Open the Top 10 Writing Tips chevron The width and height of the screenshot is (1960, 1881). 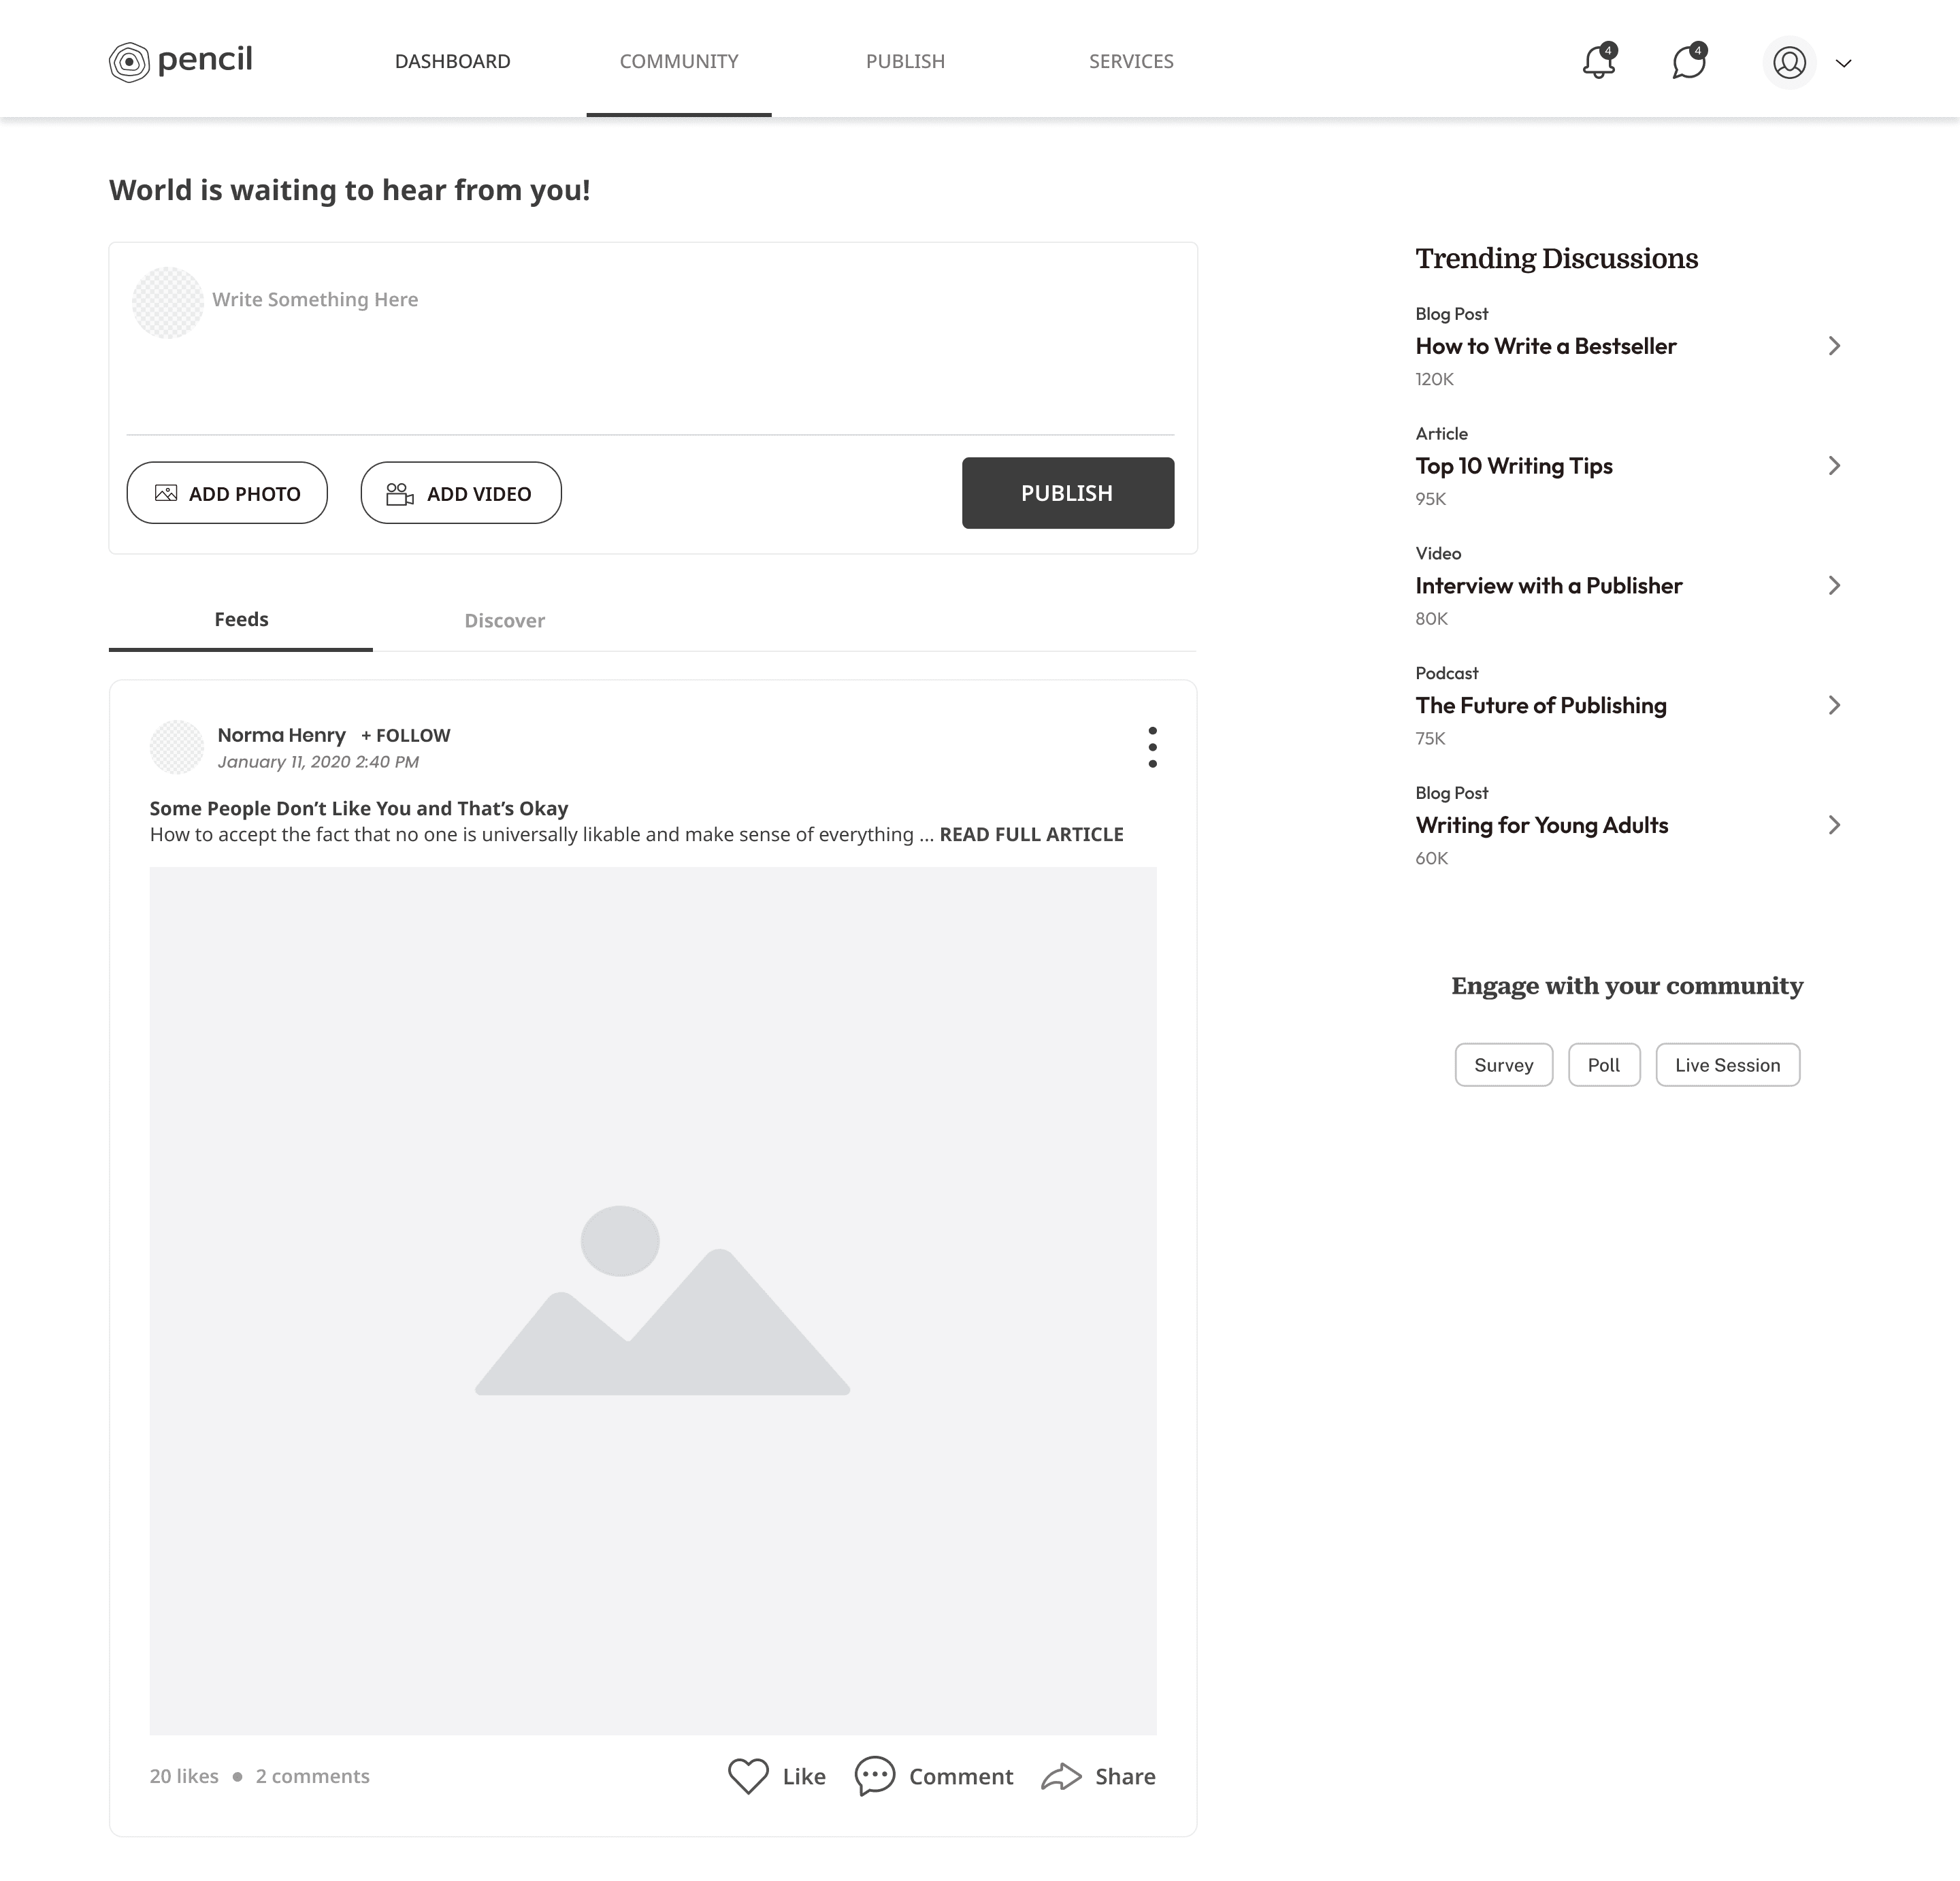(1834, 466)
